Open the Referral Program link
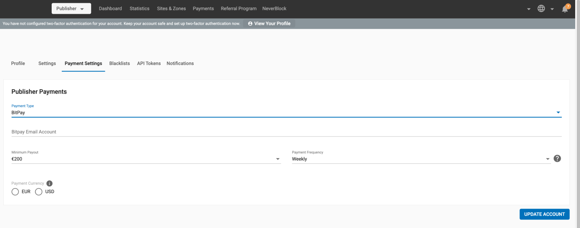The height and width of the screenshot is (228, 580). (239, 8)
